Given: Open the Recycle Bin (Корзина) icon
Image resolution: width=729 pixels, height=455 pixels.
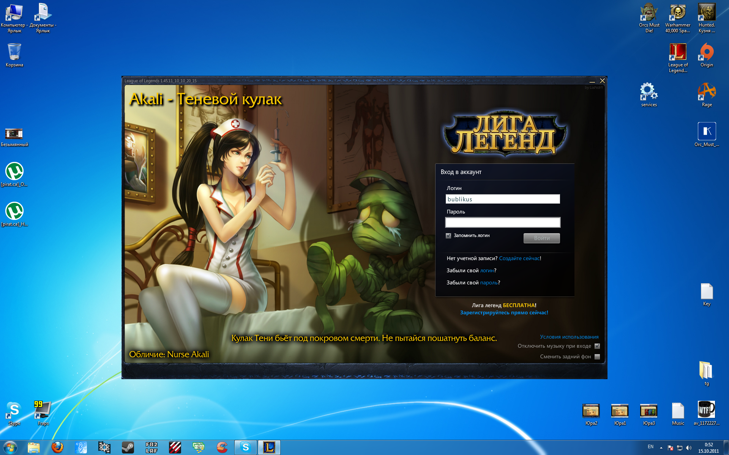Looking at the screenshot, I should [x=14, y=52].
